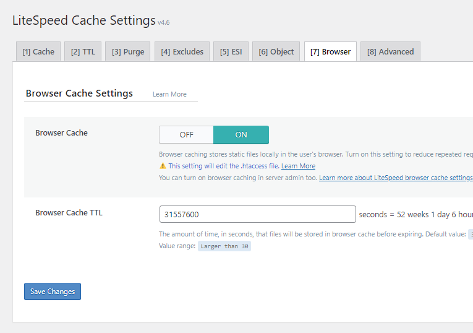Click Save Changes button
The width and height of the screenshot is (473, 333).
click(x=53, y=292)
